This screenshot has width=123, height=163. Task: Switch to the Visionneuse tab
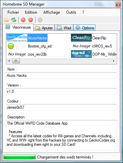click(x=18, y=27)
